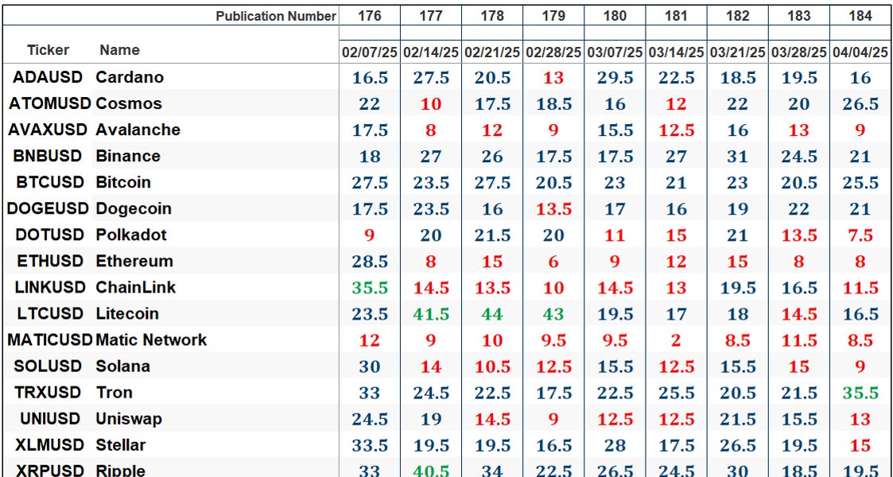Click the Avalanche name cell
The width and height of the screenshot is (893, 477).
pos(138,130)
